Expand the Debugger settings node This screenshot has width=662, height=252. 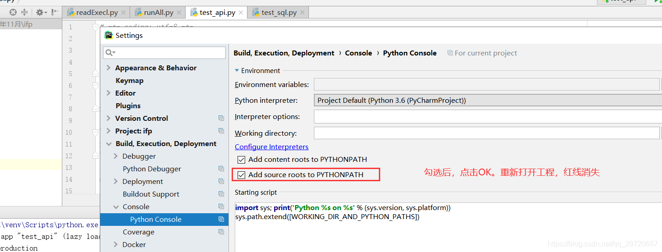(116, 156)
